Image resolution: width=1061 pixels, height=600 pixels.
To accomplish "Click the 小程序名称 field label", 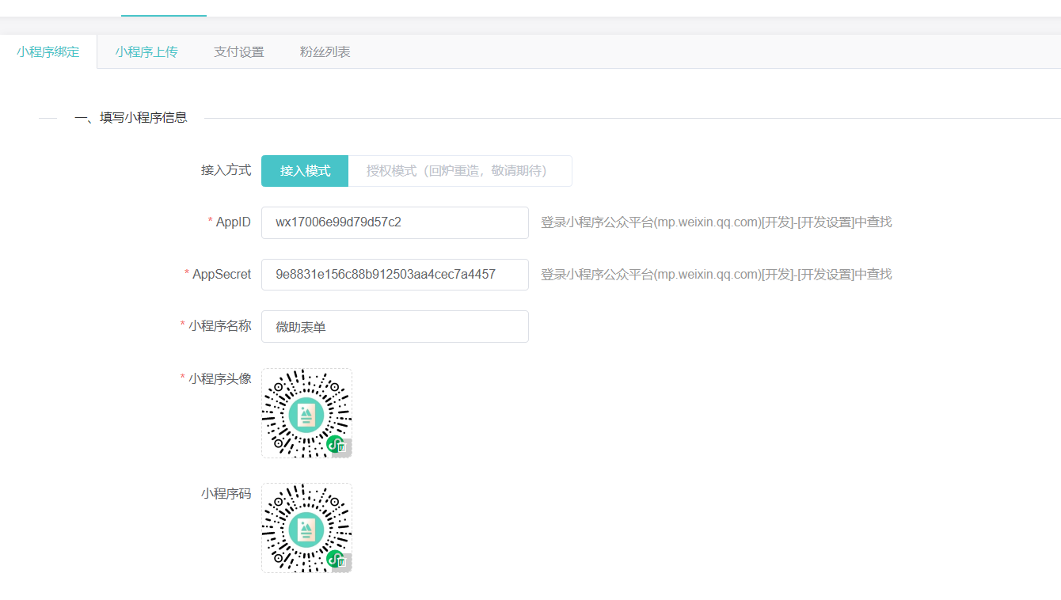I will click(219, 325).
